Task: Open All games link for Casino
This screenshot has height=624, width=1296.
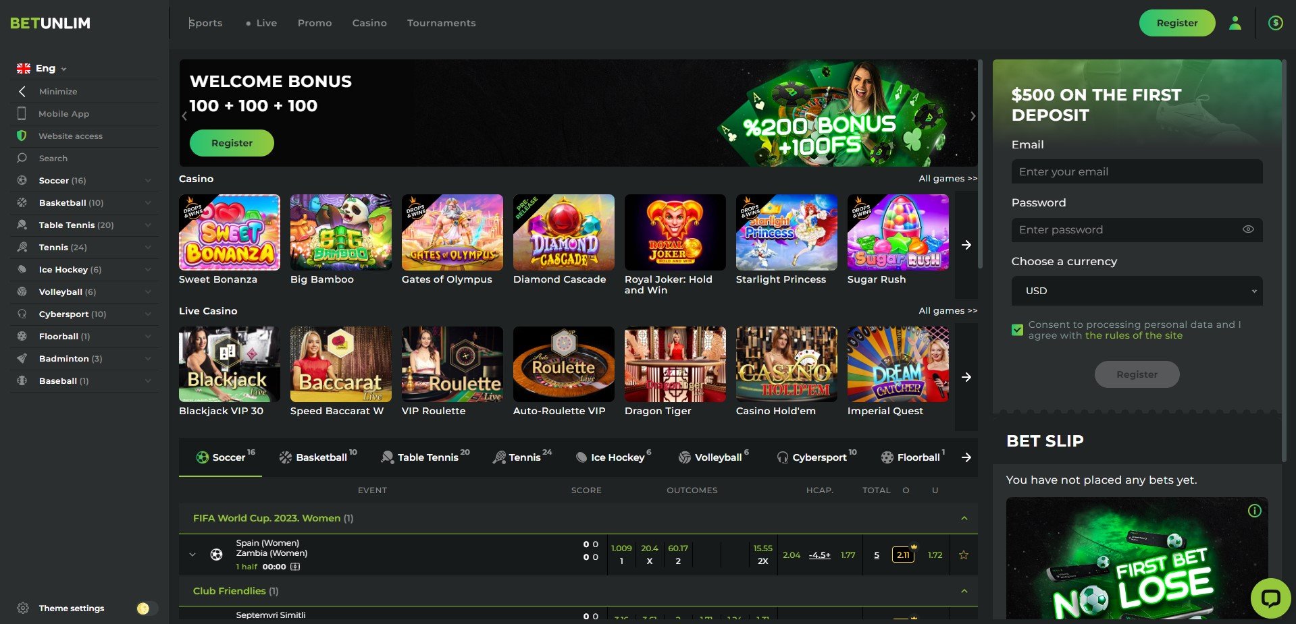Action: point(948,179)
